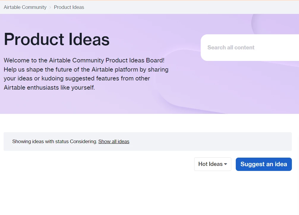Click the welcome description paragraph
The height and width of the screenshot is (215, 299).
pos(86,74)
